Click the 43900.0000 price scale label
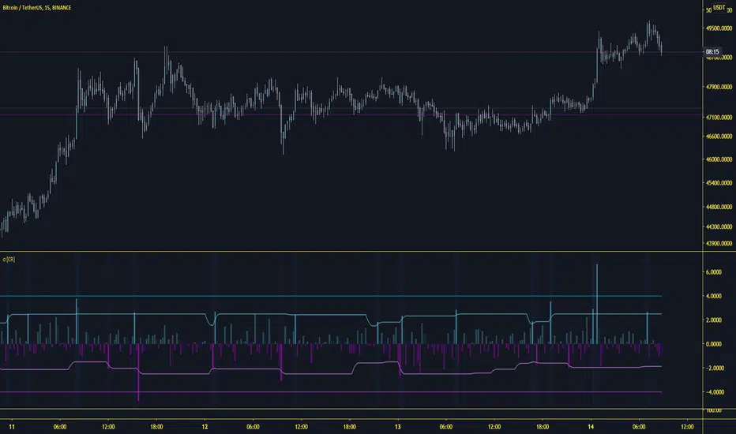736x434 pixels. (719, 243)
